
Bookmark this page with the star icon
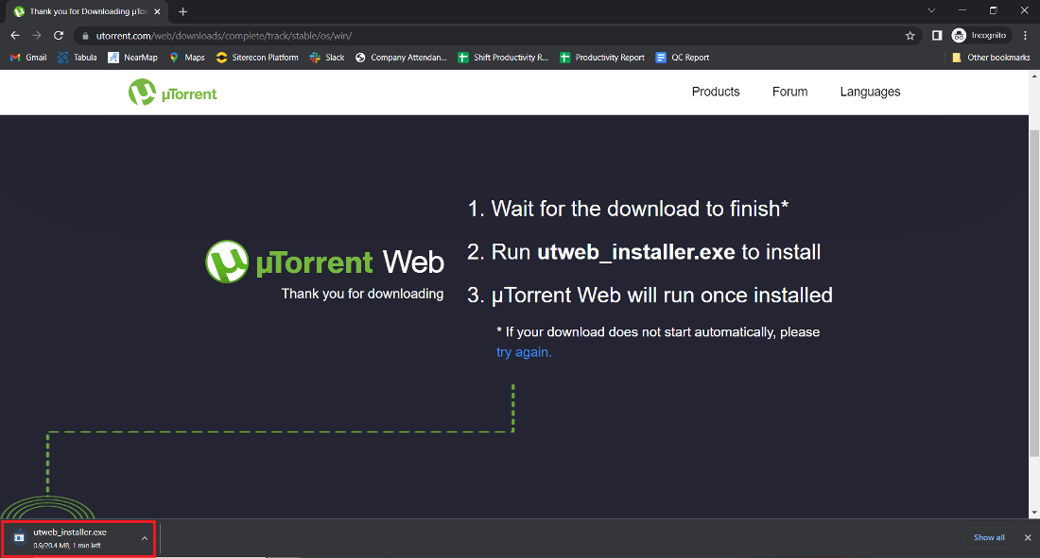point(910,35)
